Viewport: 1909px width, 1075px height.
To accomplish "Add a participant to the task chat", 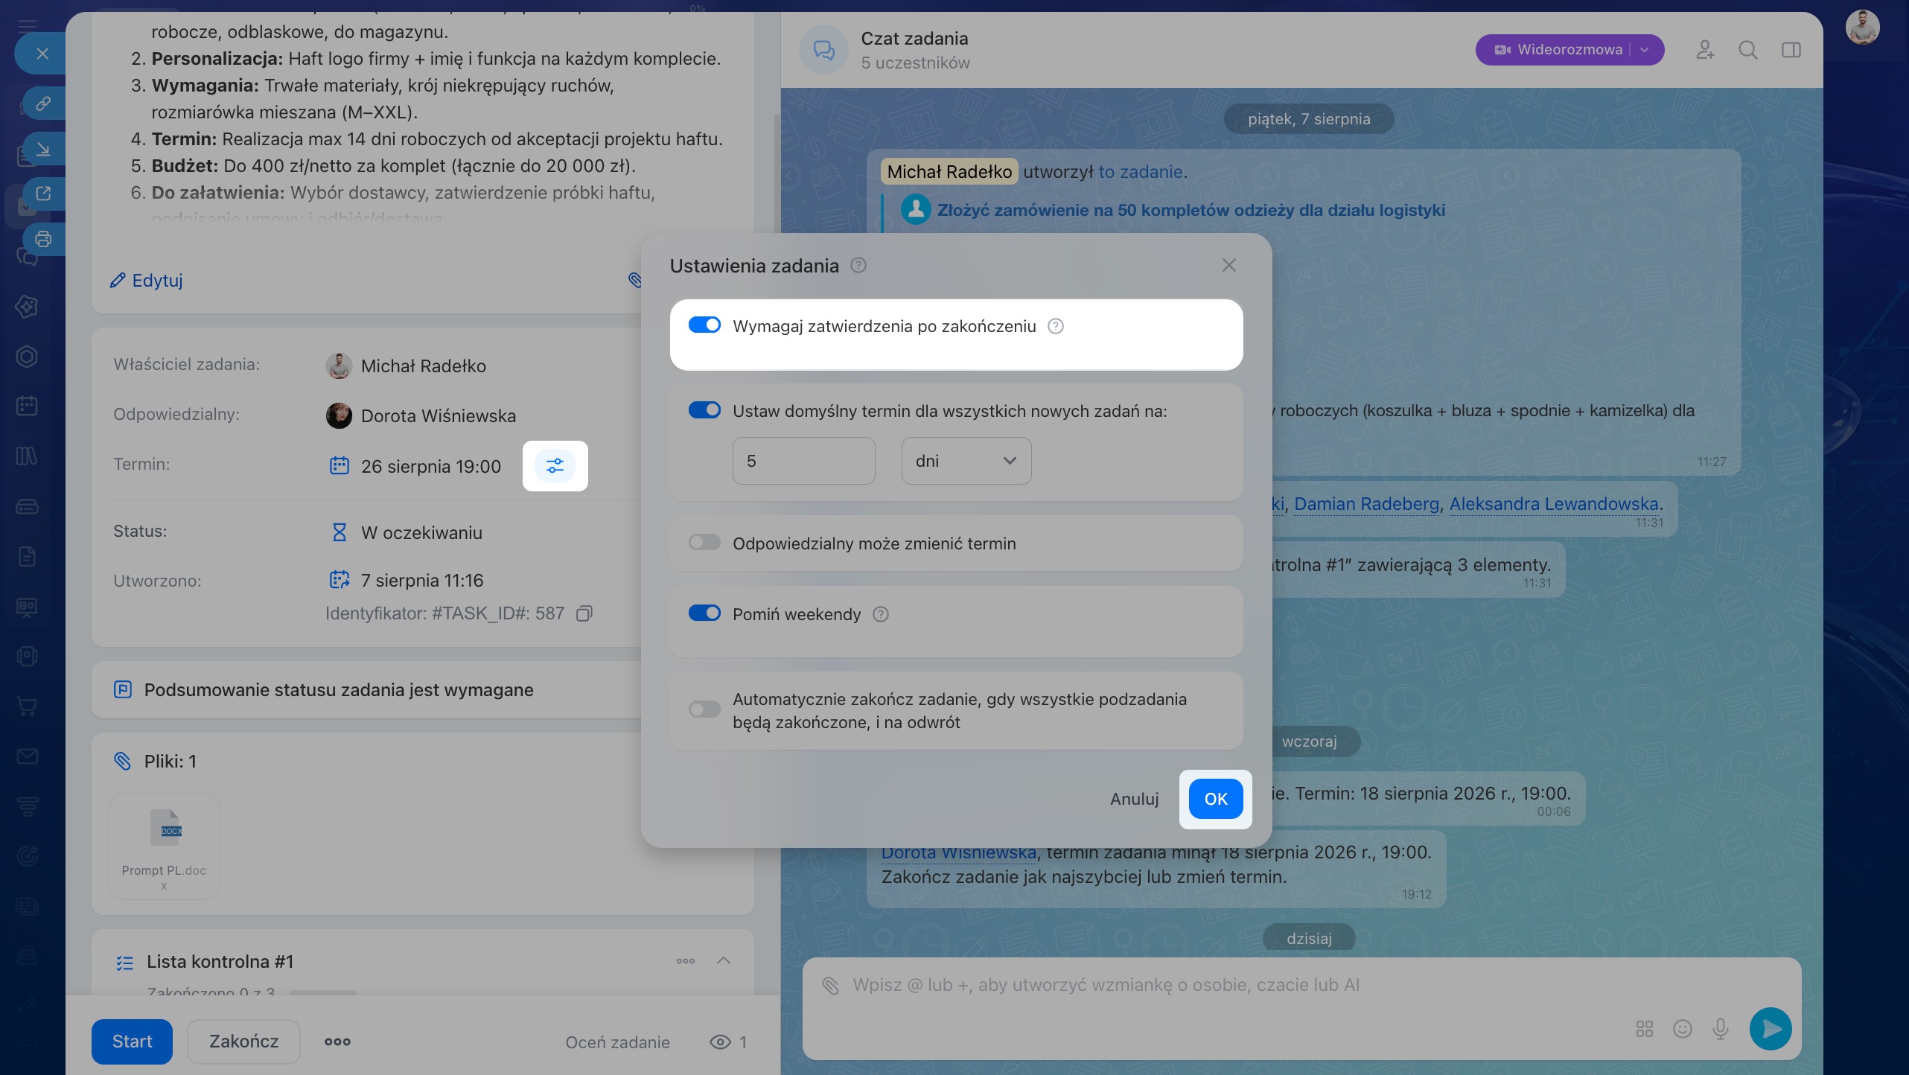I will click(1705, 50).
